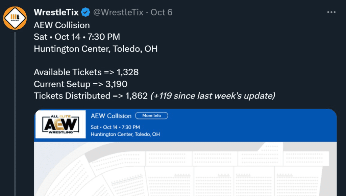Image resolution: width=346 pixels, height=196 pixels.
Task: Click the blue verified badge
Action: tap(86, 12)
